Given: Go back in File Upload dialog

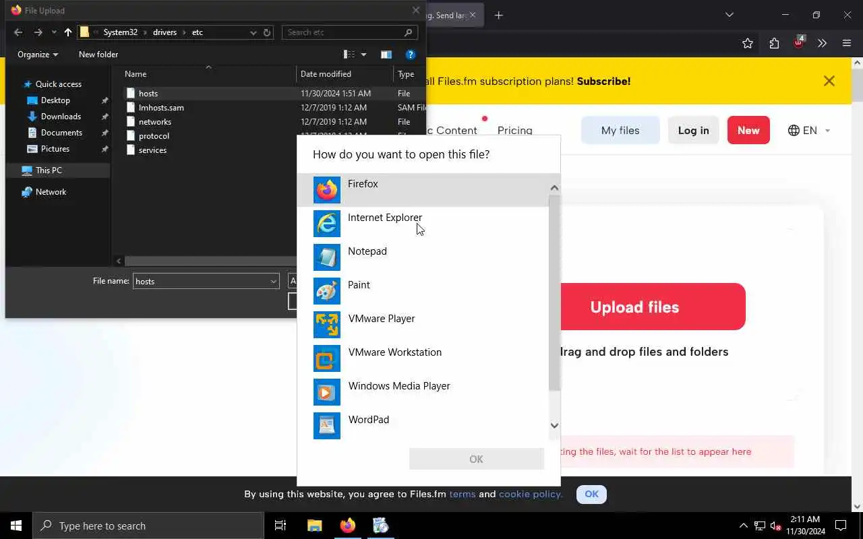Looking at the screenshot, I should (18, 32).
